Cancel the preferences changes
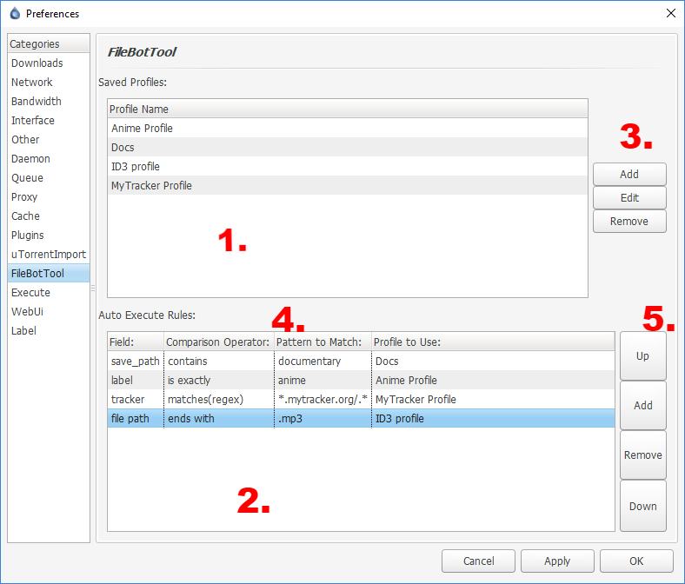Screen dimensions: 685x584 coord(478,561)
